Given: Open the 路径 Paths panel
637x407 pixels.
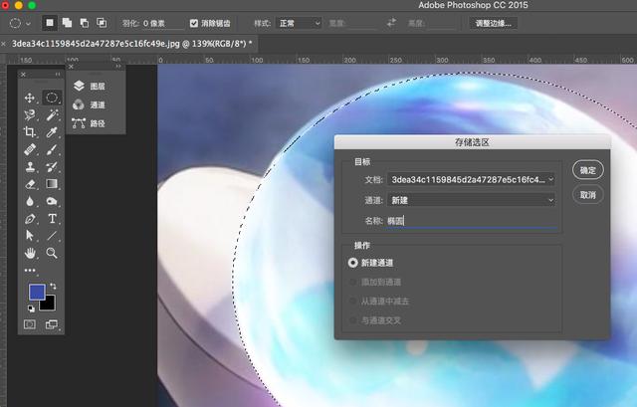Looking at the screenshot, I should (90, 123).
